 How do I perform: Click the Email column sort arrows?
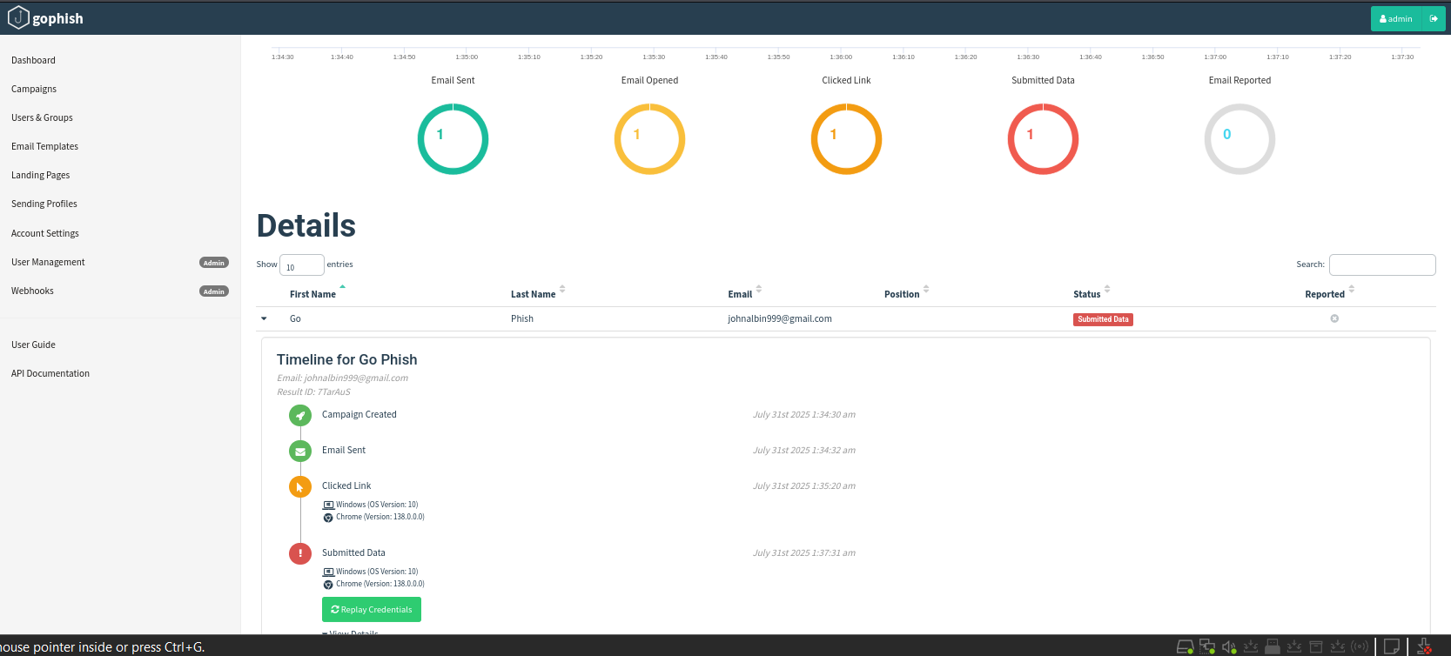[x=759, y=289]
